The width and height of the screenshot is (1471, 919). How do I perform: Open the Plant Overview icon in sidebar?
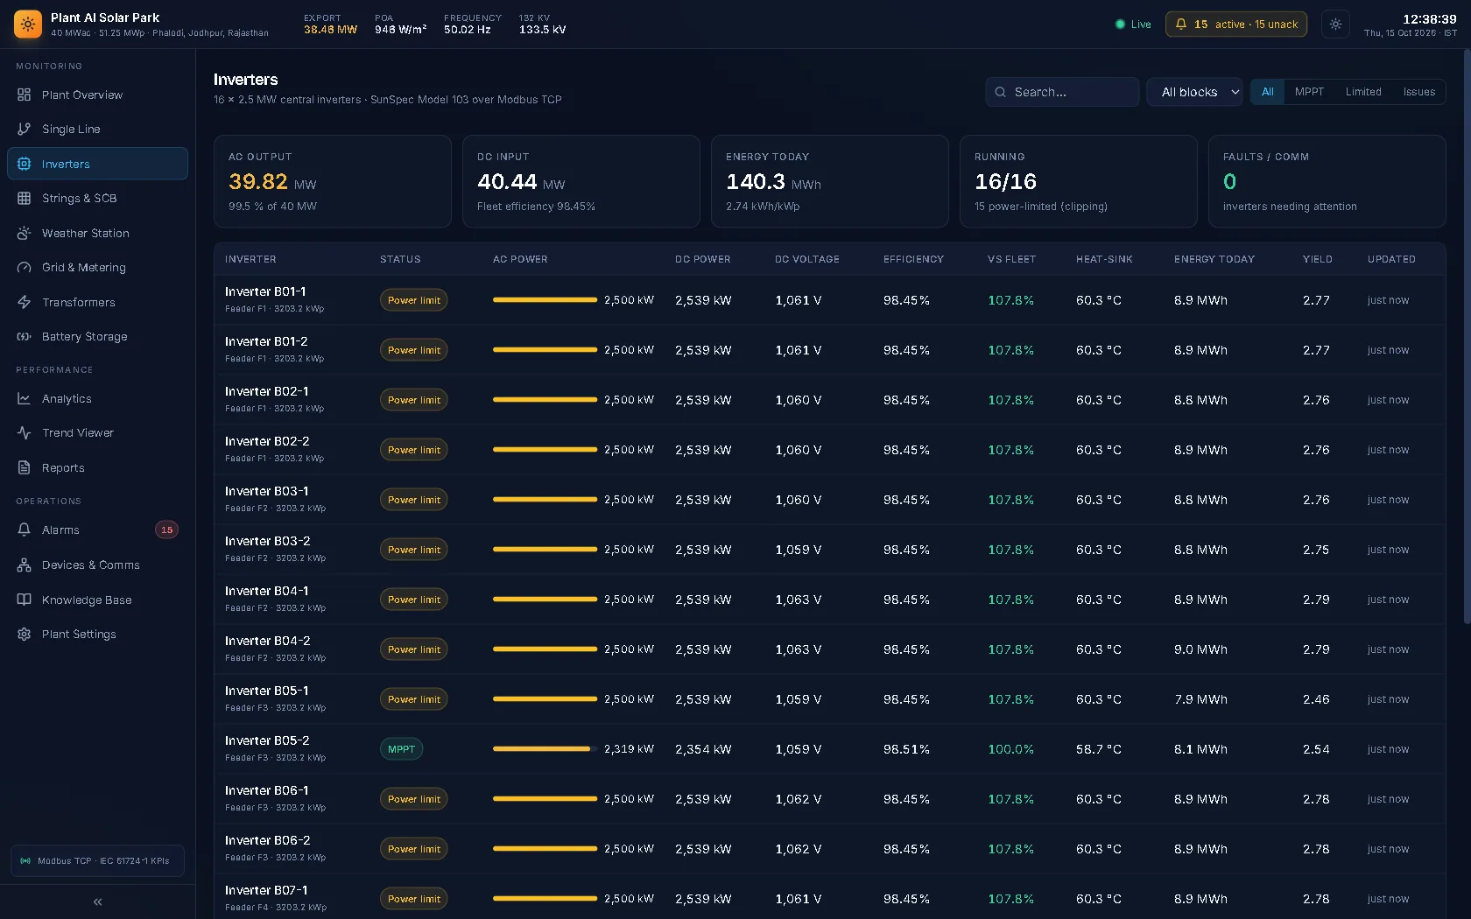click(24, 95)
